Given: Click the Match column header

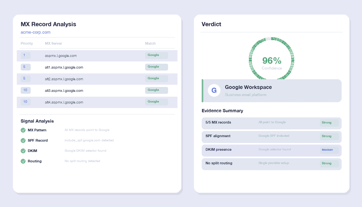Looking at the screenshot, I should pyautogui.click(x=150, y=43).
